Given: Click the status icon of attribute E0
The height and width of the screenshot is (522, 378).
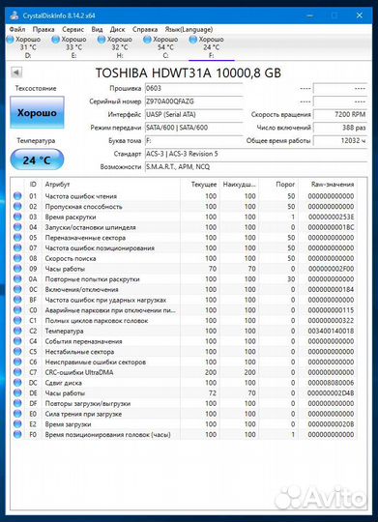Looking at the screenshot, I should [x=17, y=414].
